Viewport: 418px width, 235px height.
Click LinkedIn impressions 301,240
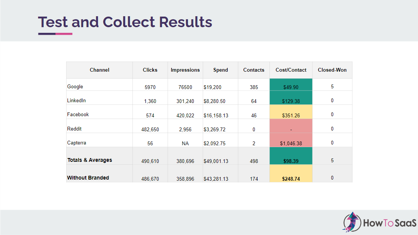[x=185, y=101]
